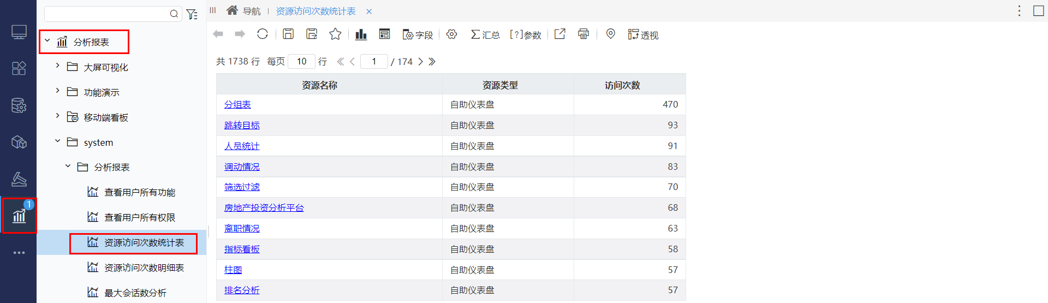Open the table view toolbar icon

[x=385, y=34]
